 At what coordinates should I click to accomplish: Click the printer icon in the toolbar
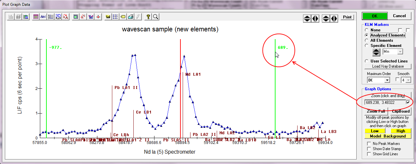(130, 17)
